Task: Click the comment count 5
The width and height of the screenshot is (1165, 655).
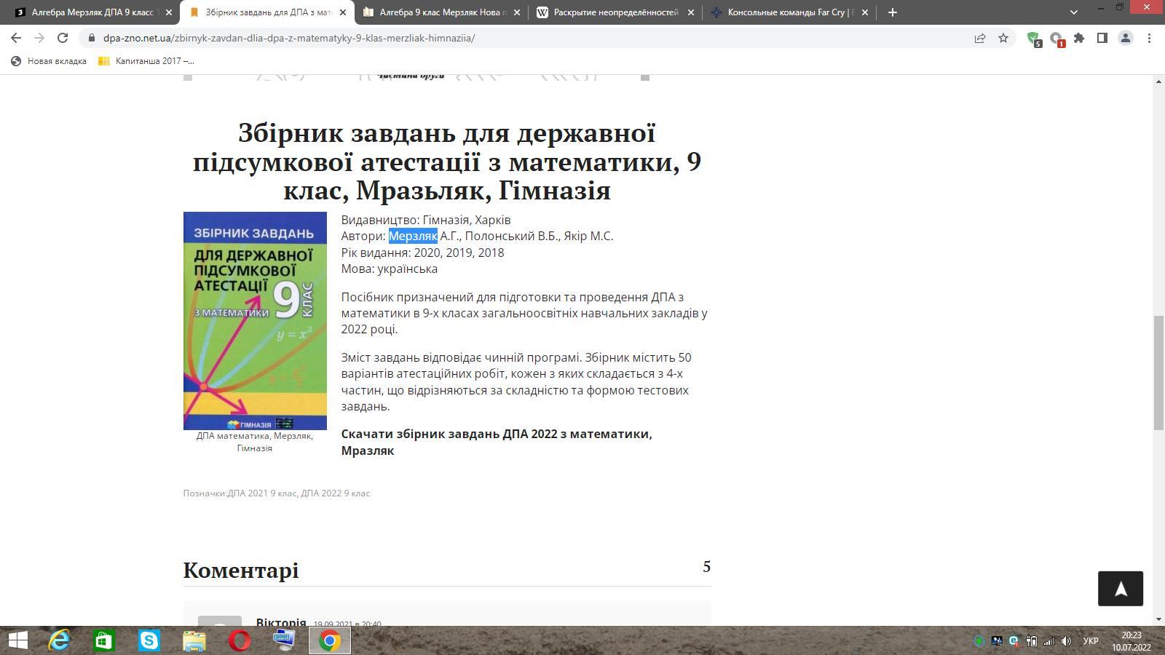Action: click(706, 567)
